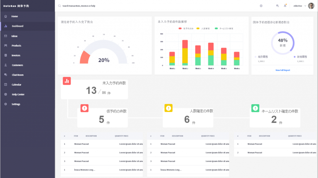Click 未入力予約の件数推移 chart title
This screenshot has width=318, height=178.
pyautogui.click(x=172, y=22)
